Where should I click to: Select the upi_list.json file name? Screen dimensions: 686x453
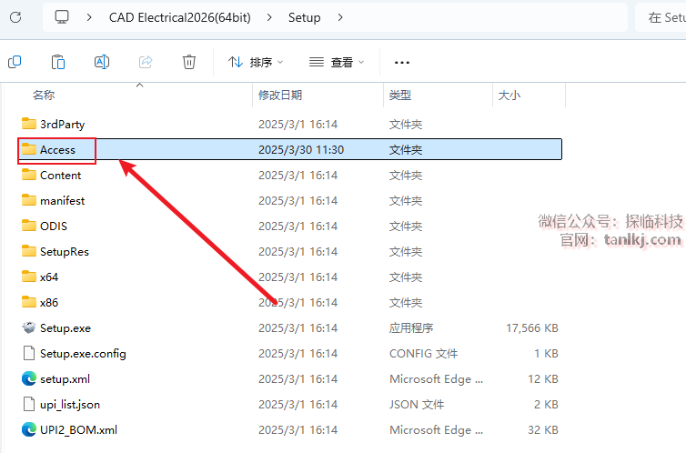coord(70,405)
